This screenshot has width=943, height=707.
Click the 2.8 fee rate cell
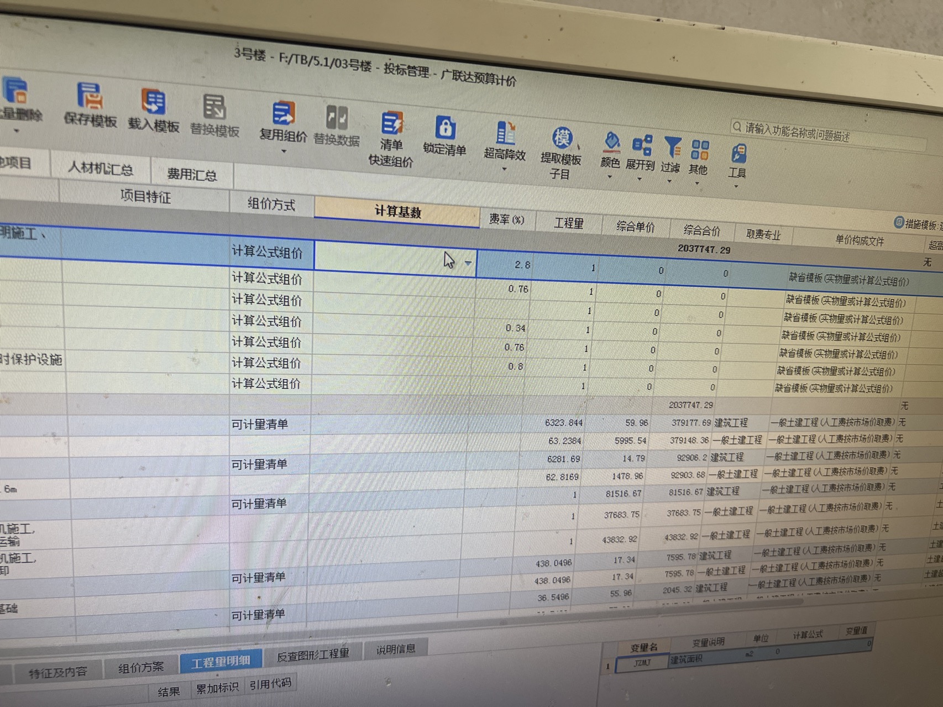504,265
